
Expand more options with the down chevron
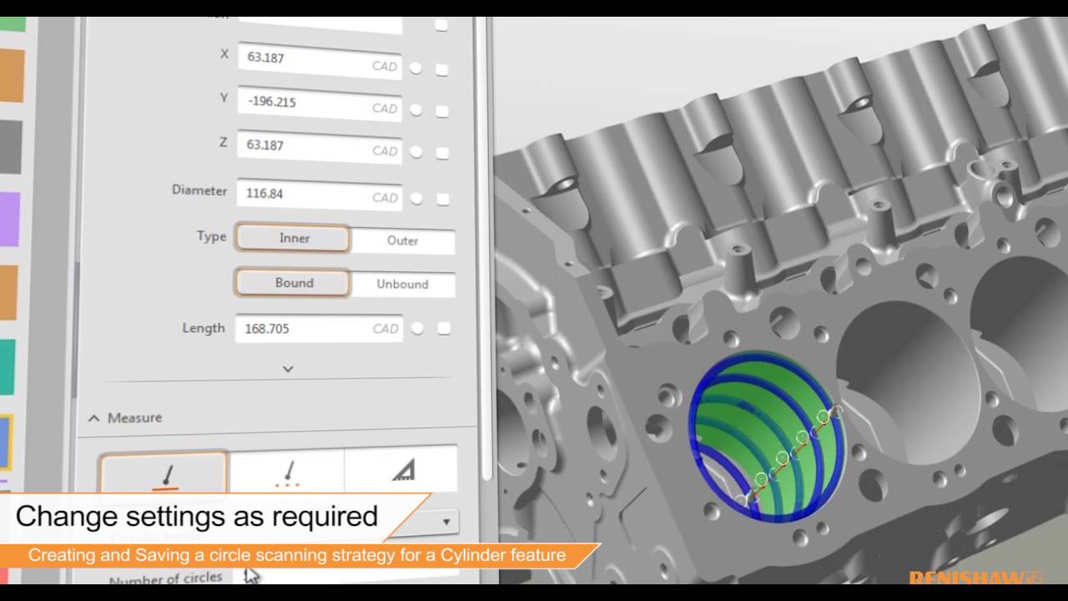tap(288, 368)
